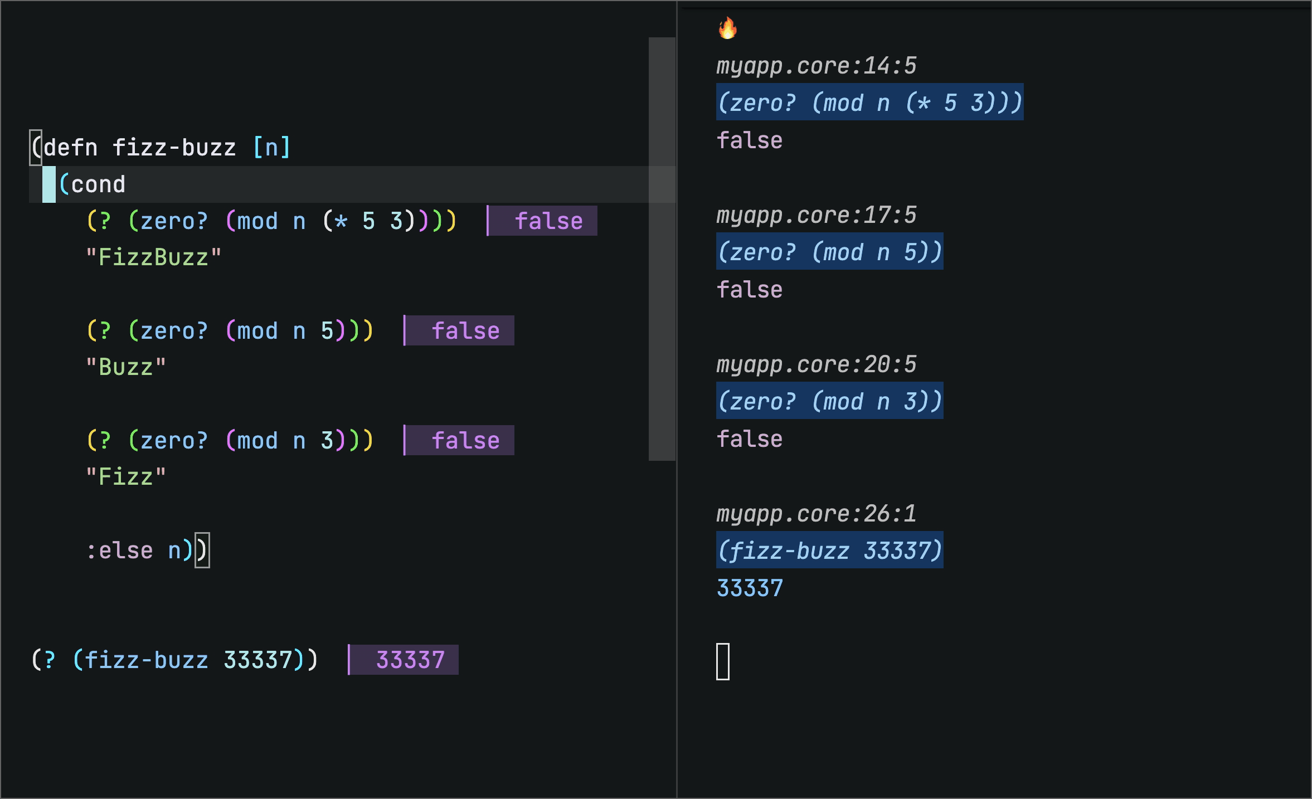Click false value under myapp.core:17:5

pos(750,290)
